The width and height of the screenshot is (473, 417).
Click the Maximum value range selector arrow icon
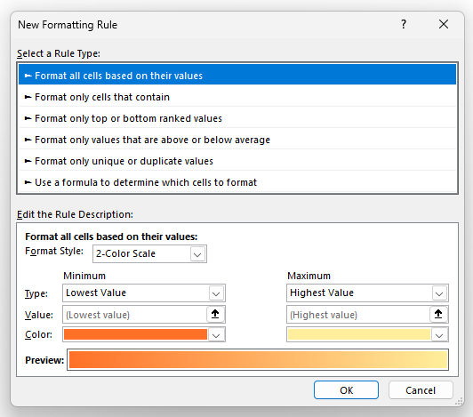coord(438,314)
